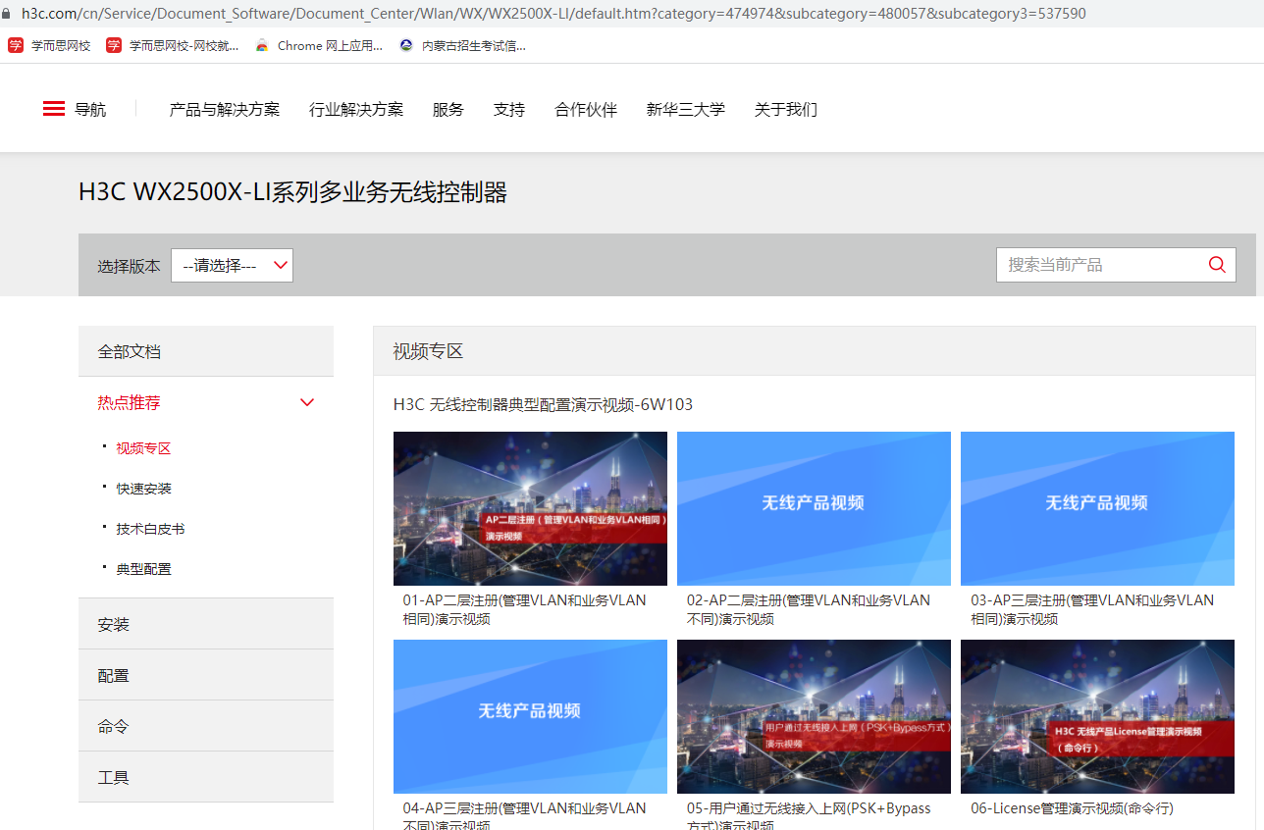Expand the 安装 sidebar section

114,625
